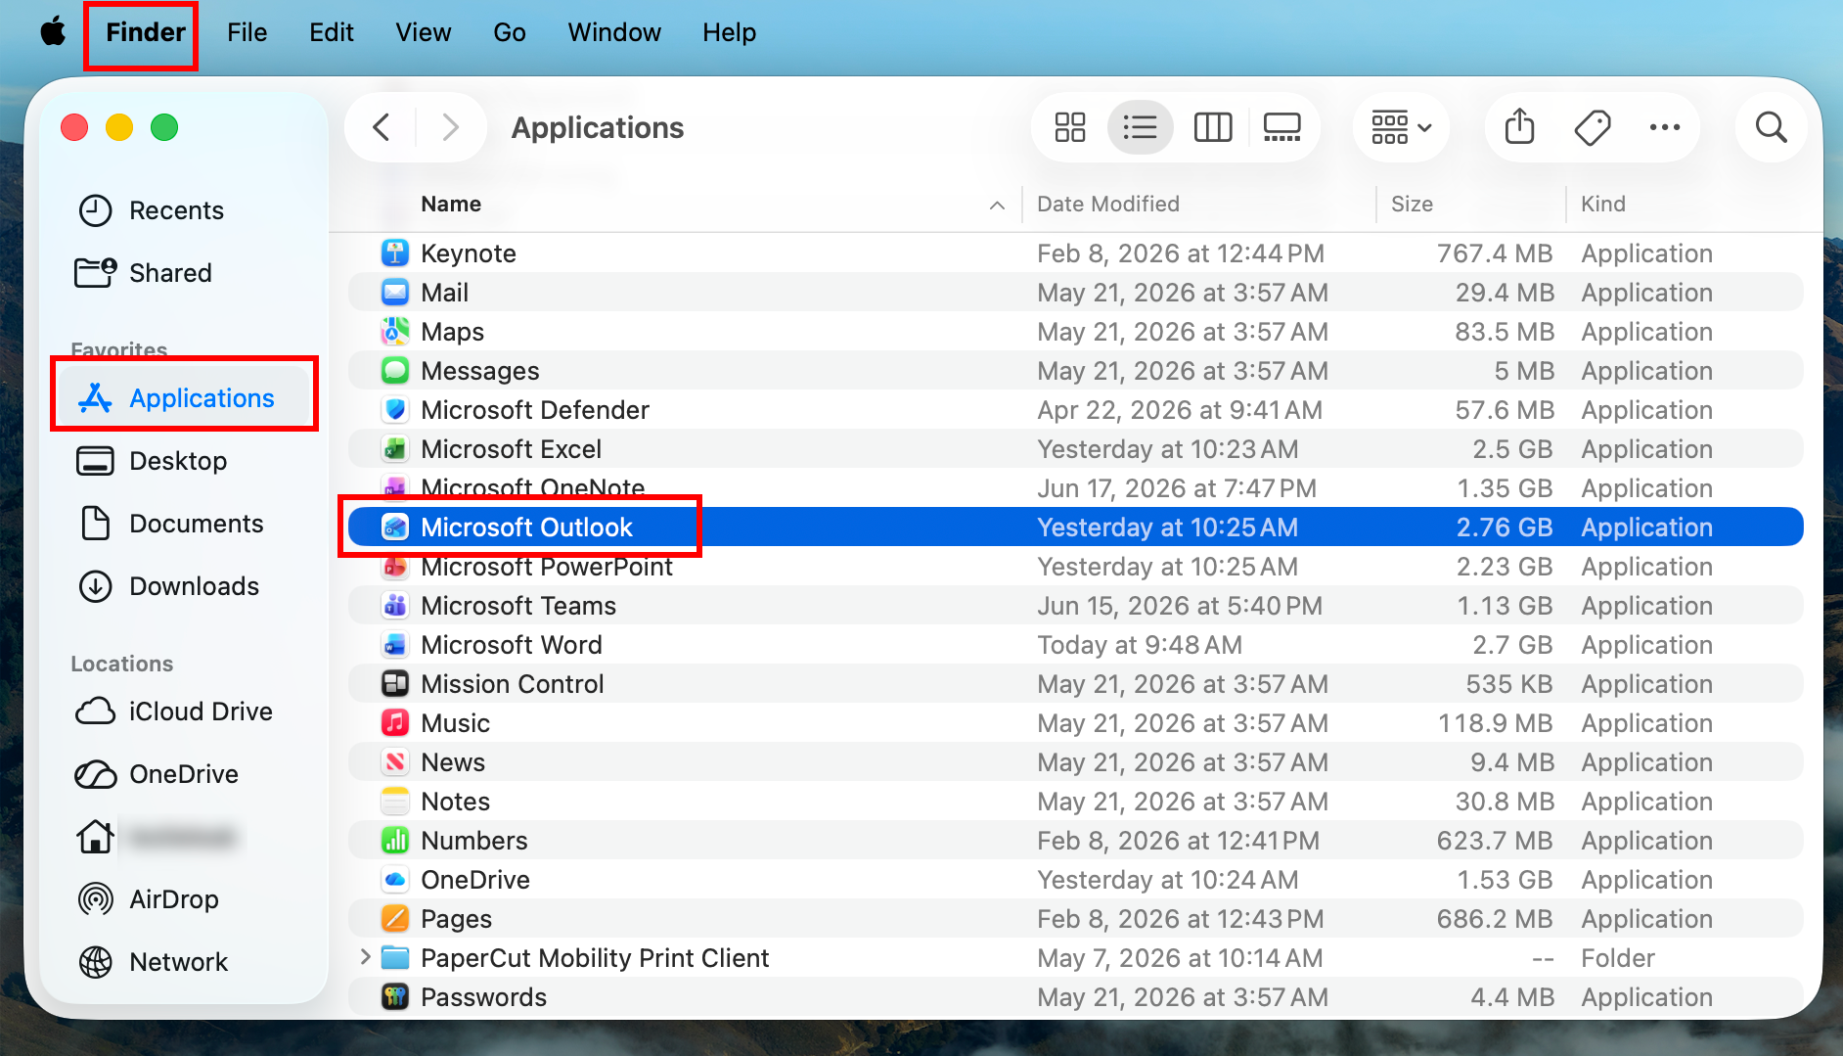
Task: Expand the PaperCut Mobility Print Client folder
Action: (365, 957)
